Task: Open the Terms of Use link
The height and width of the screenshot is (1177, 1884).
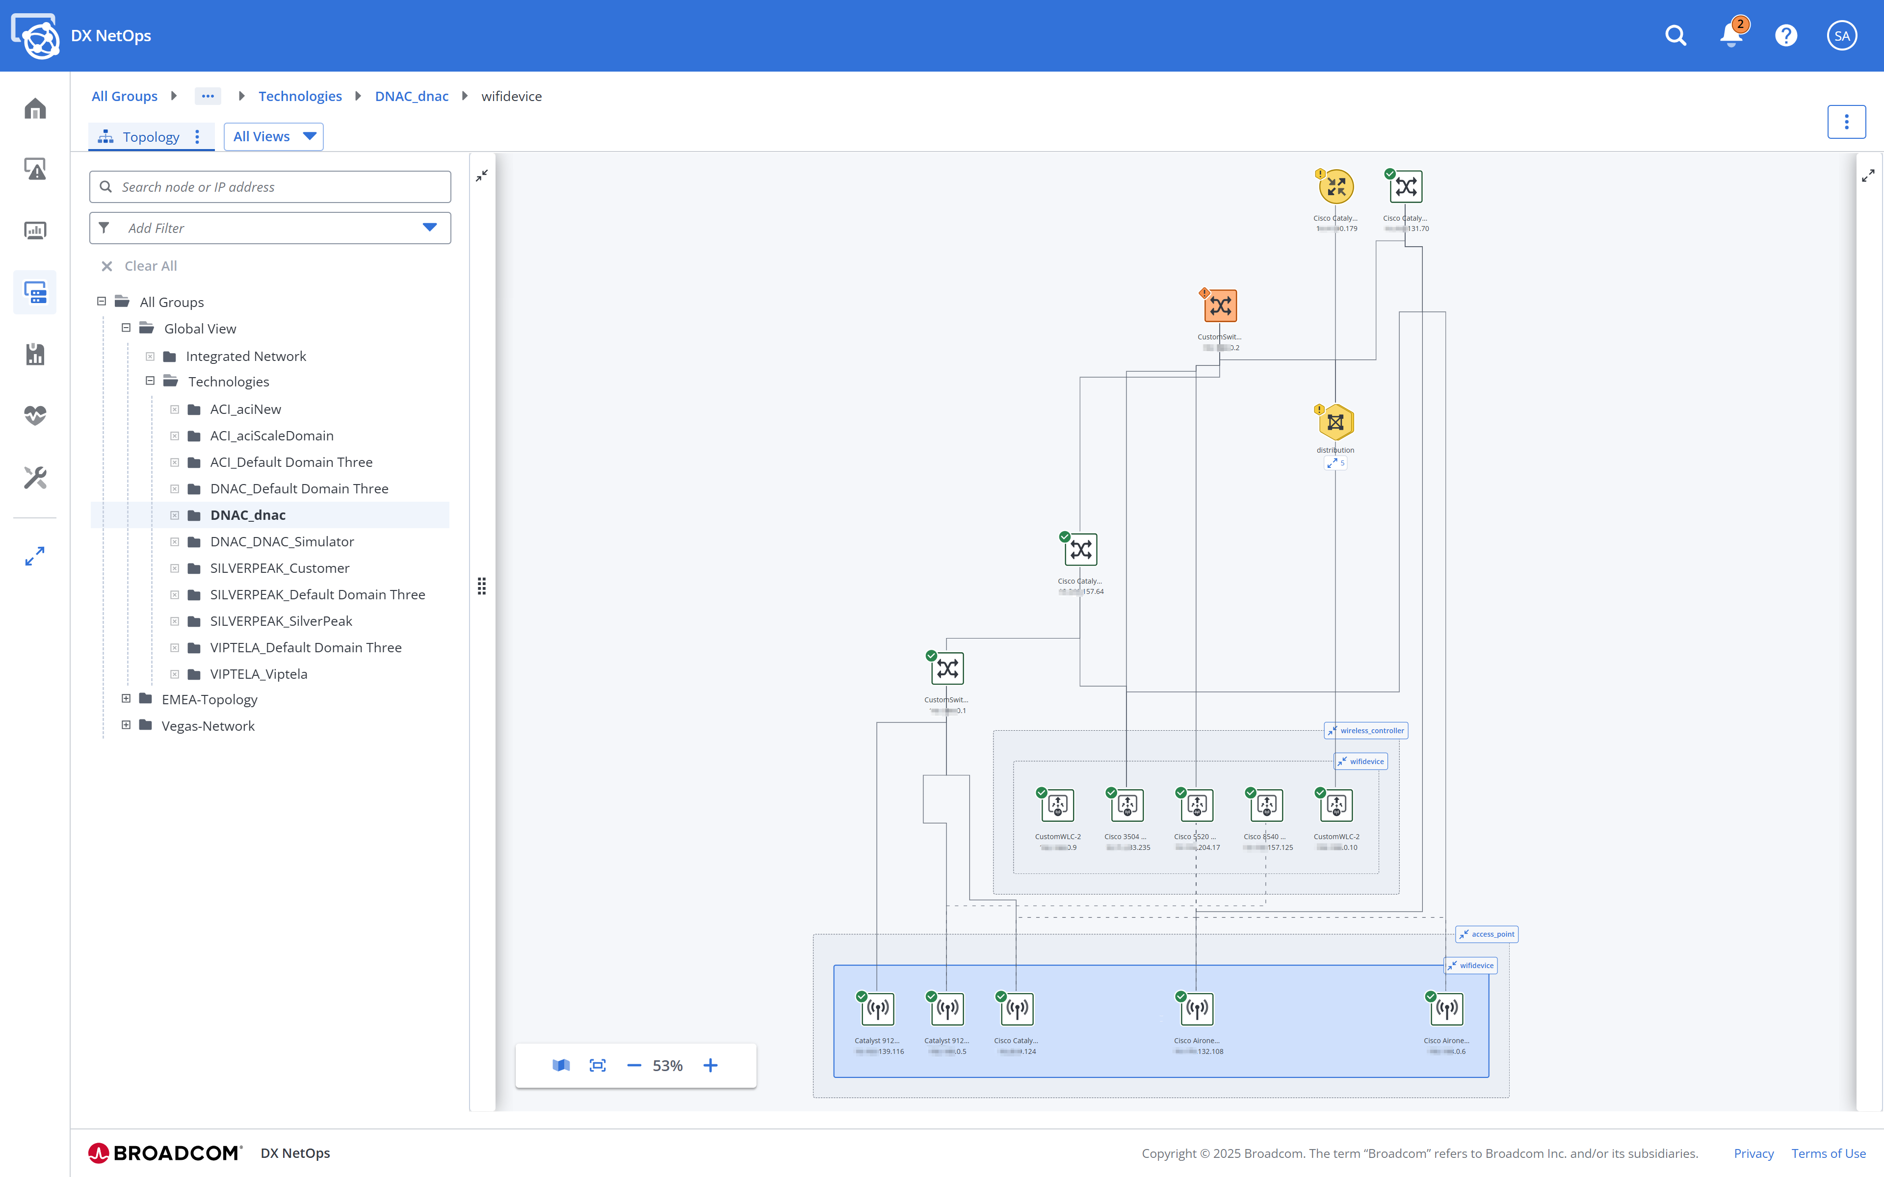Action: coord(1828,1153)
